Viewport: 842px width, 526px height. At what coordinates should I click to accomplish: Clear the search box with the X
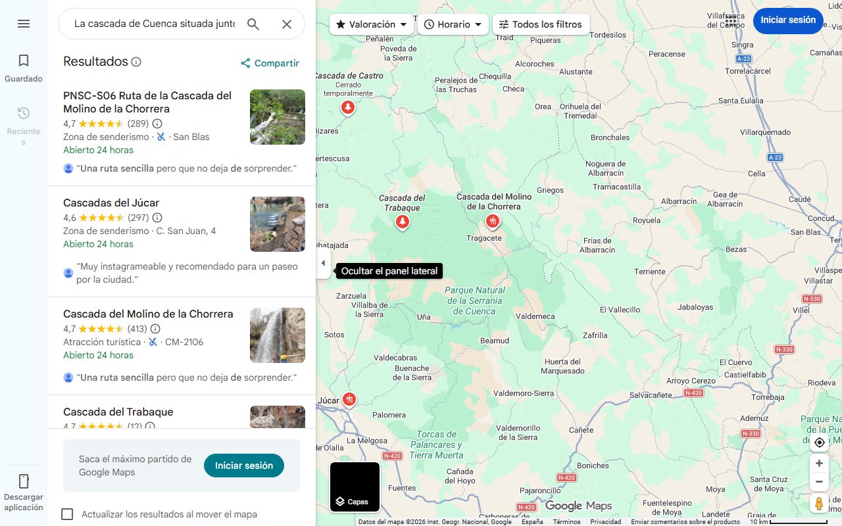point(287,24)
